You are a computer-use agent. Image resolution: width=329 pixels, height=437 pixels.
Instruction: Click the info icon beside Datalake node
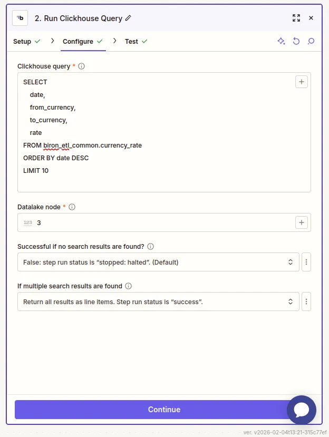[x=72, y=207]
